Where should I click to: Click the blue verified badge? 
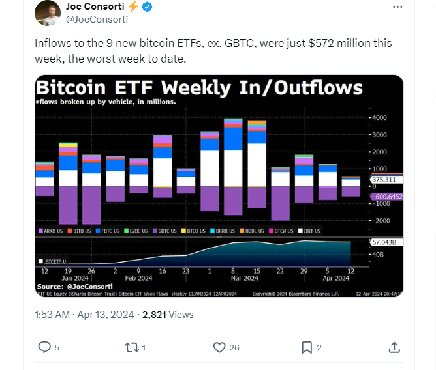point(147,7)
